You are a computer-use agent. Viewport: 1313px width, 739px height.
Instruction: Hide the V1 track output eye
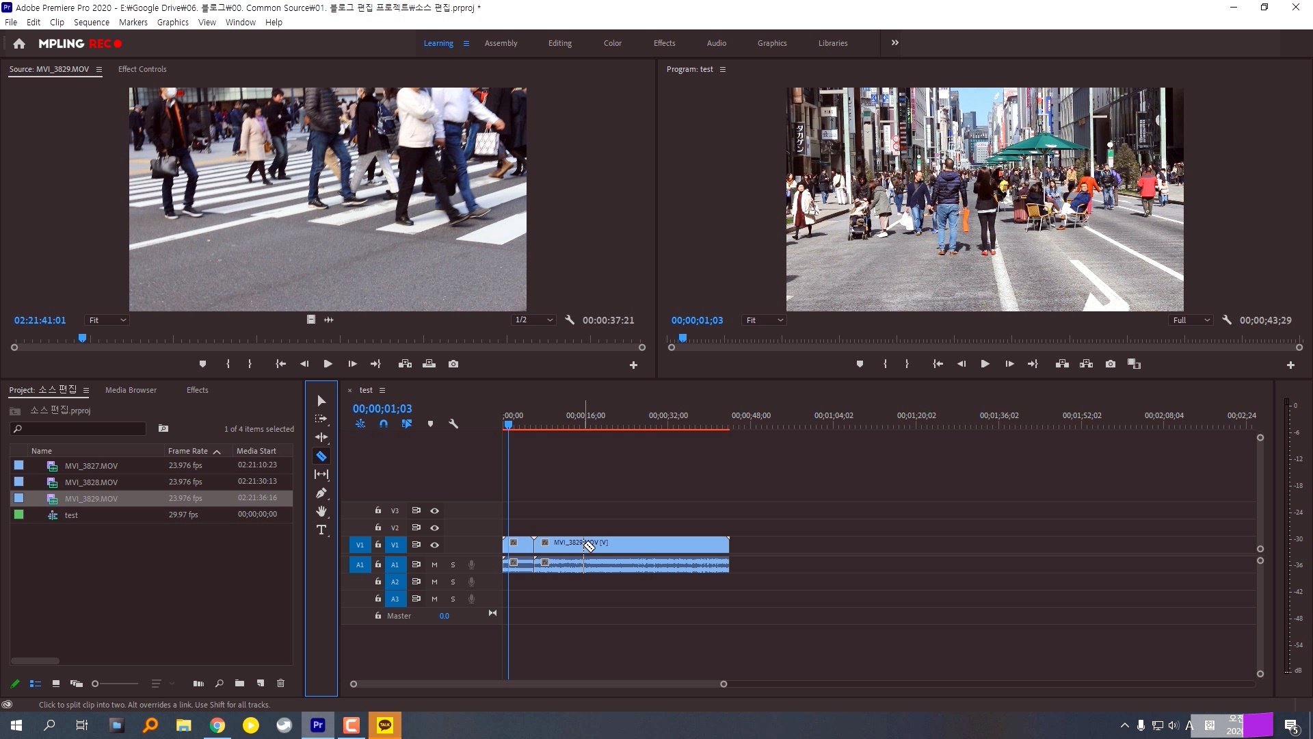click(x=434, y=545)
